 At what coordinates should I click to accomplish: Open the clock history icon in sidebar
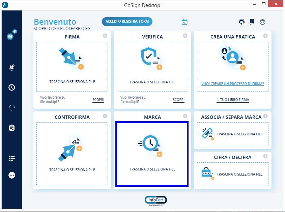[x=12, y=87]
